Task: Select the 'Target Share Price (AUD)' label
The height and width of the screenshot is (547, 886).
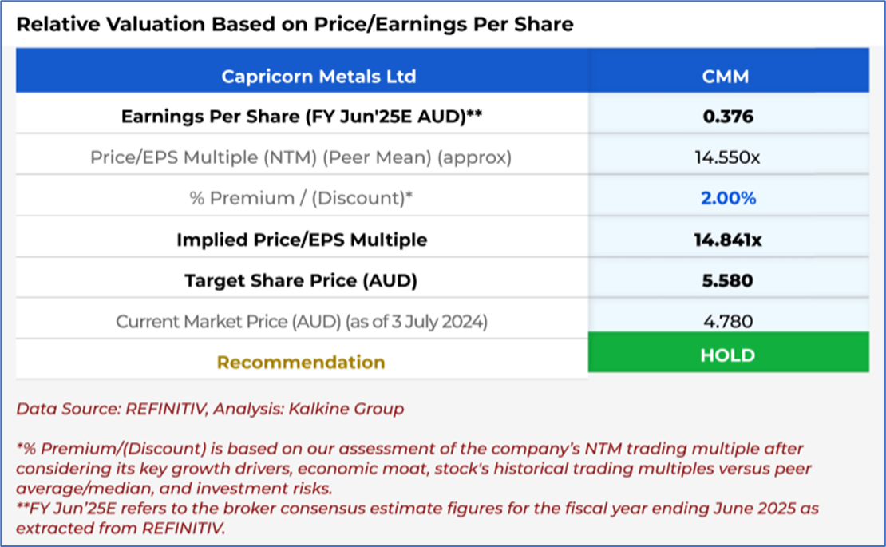Action: 301,280
